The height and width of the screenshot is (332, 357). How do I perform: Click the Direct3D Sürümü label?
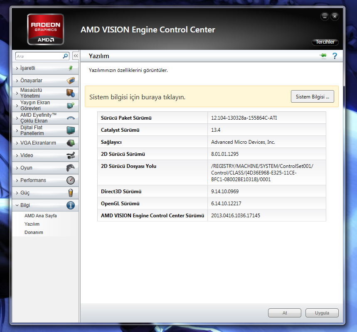[x=121, y=192]
